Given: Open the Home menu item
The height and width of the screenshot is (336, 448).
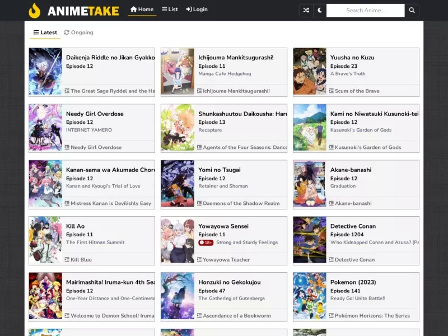Looking at the screenshot, I should (142, 10).
